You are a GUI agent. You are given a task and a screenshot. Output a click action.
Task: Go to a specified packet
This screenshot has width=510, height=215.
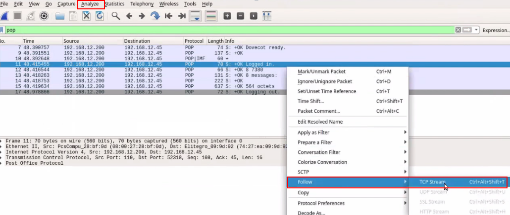point(155,16)
